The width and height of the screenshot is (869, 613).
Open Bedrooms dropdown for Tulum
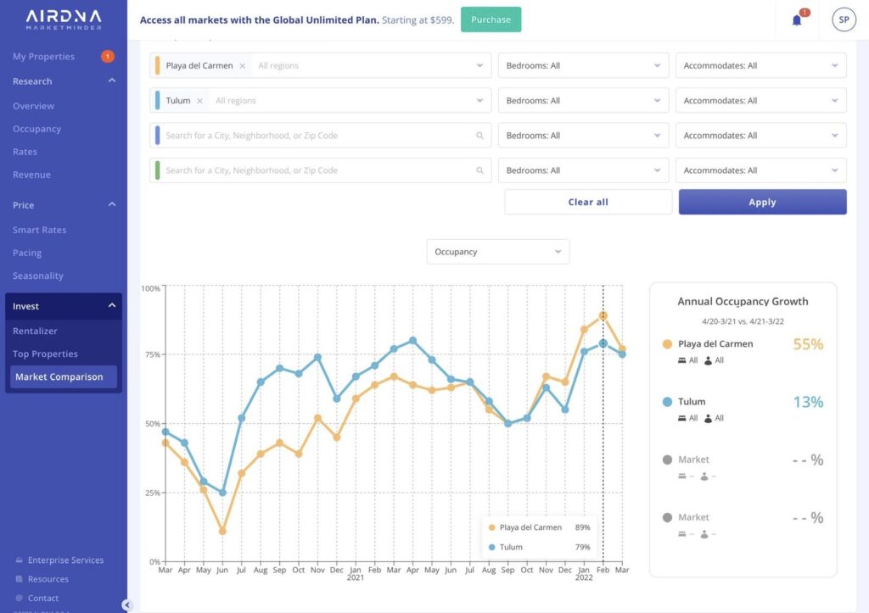tap(584, 101)
